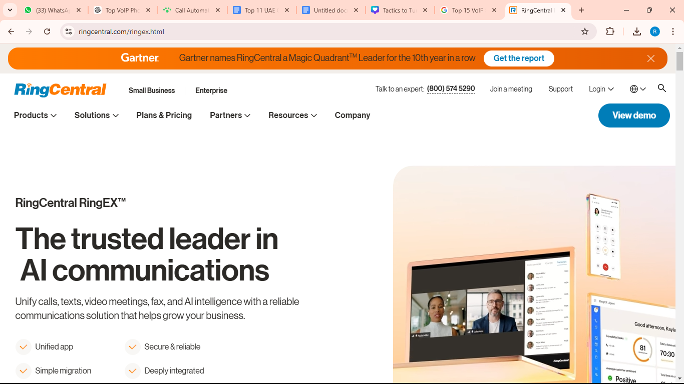Bookmark the page using the star icon
Viewport: 684px width, 384px height.
pyautogui.click(x=585, y=31)
